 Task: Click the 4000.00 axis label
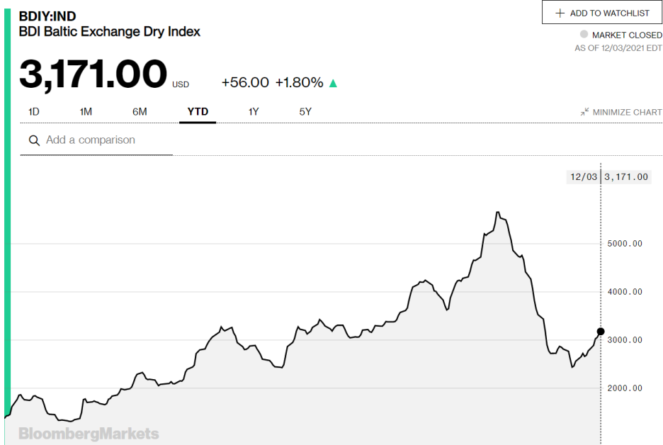625,292
